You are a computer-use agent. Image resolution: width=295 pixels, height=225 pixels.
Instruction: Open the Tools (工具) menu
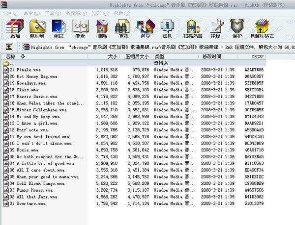(53, 13)
